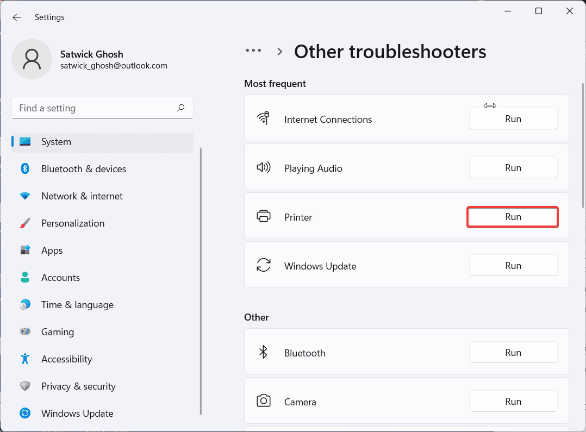Open the user profile avatar
The height and width of the screenshot is (432, 586).
tap(32, 59)
